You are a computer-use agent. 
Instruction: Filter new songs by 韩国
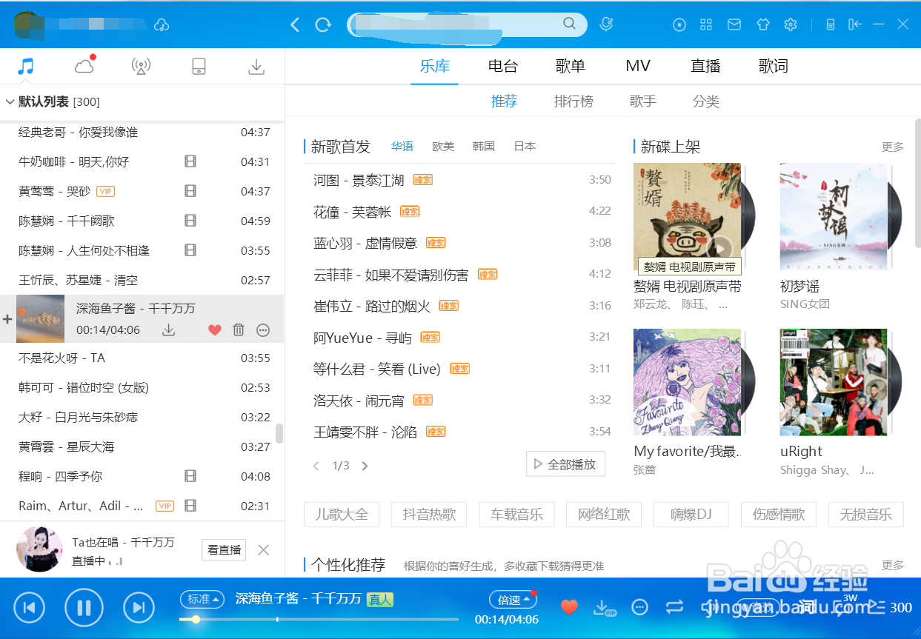484,147
